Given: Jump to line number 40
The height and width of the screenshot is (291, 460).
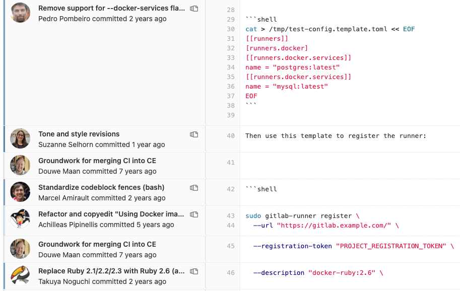Looking at the screenshot, I should coord(231,136).
